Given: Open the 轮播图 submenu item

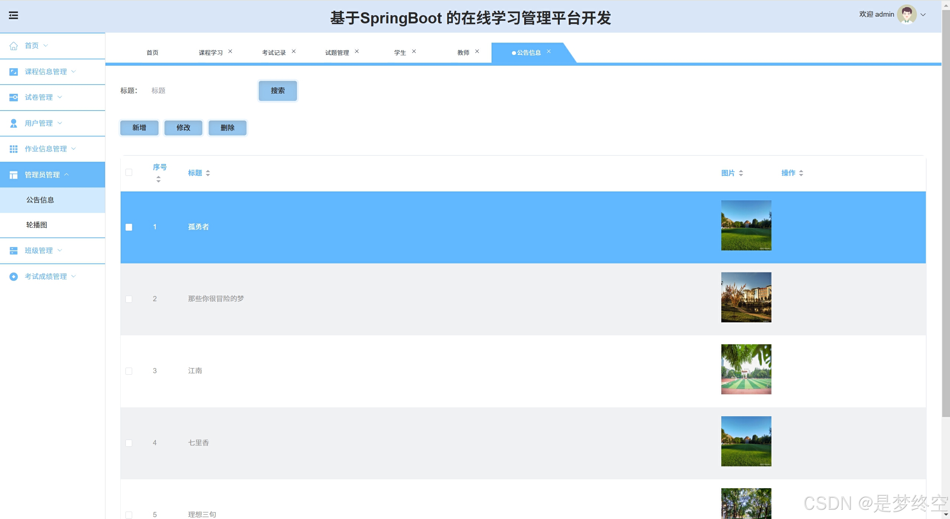Looking at the screenshot, I should (x=37, y=225).
